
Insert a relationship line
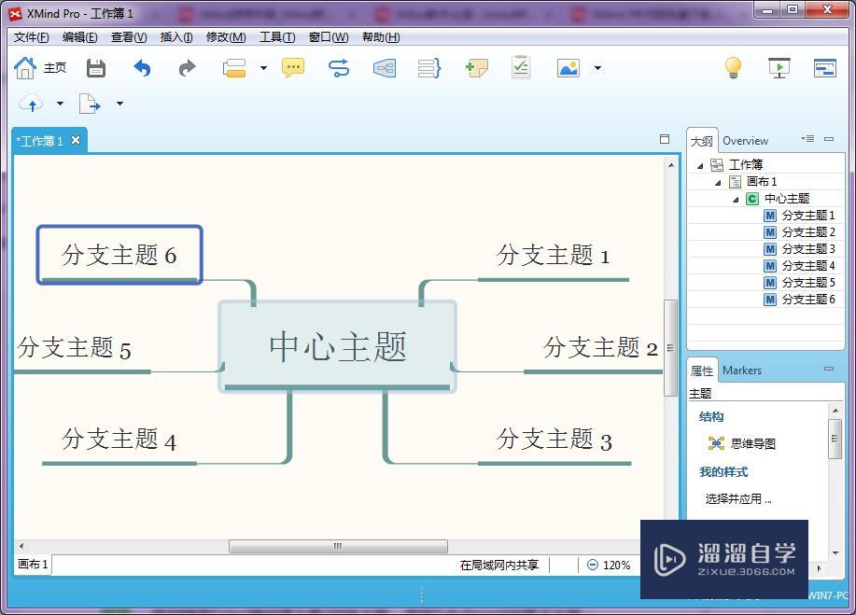point(339,68)
